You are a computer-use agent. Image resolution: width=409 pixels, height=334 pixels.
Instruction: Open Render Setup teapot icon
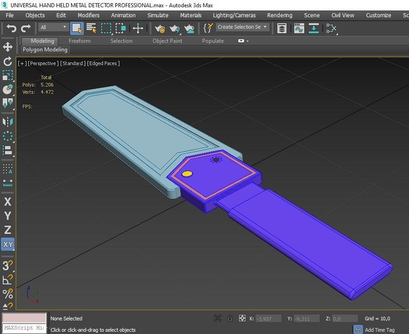pos(159,28)
